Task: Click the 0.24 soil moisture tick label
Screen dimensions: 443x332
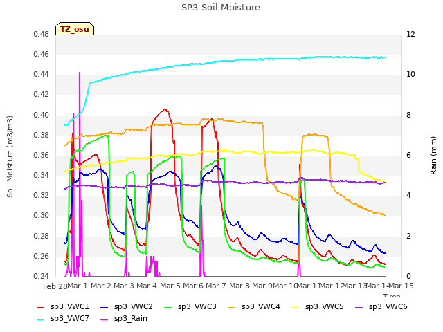Action: point(42,276)
